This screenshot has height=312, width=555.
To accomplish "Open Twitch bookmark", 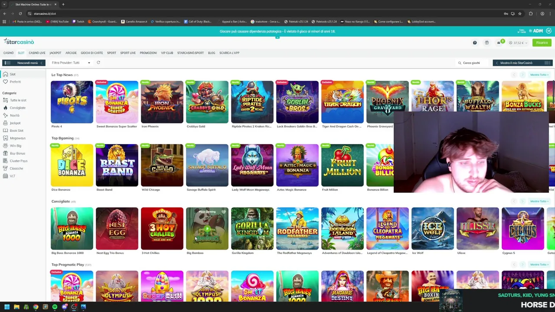I will pos(78,22).
